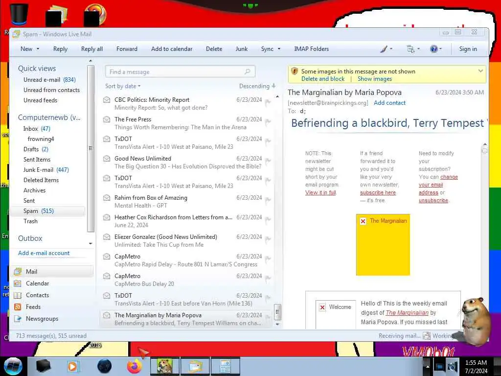This screenshot has height=376, width=501.
Task: Click Delete in toolbar
Action: click(x=214, y=49)
